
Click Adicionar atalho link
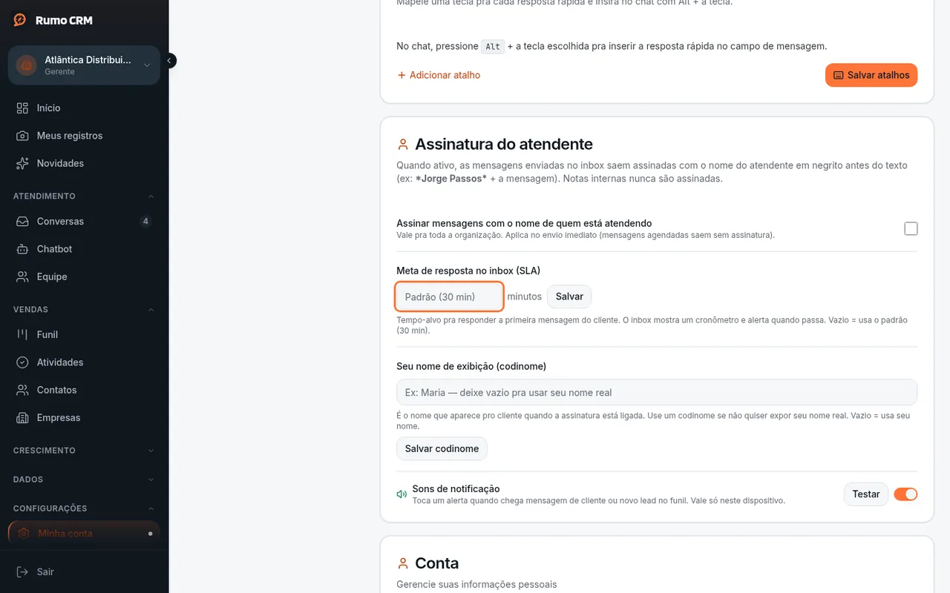(439, 75)
